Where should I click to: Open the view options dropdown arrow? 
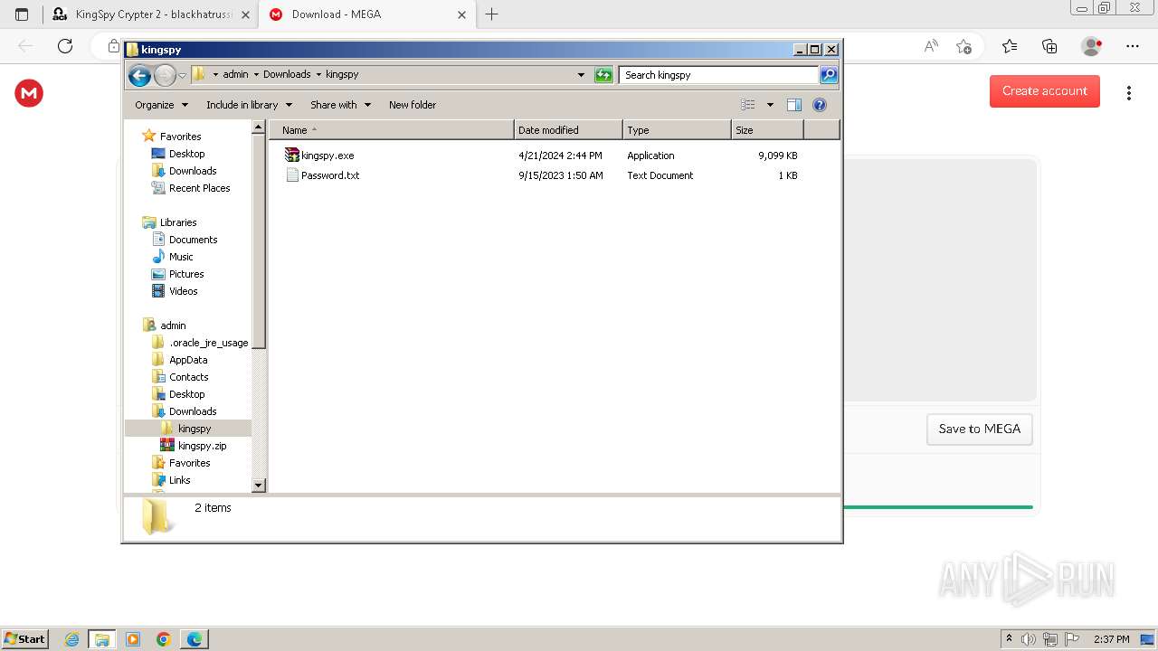point(770,105)
